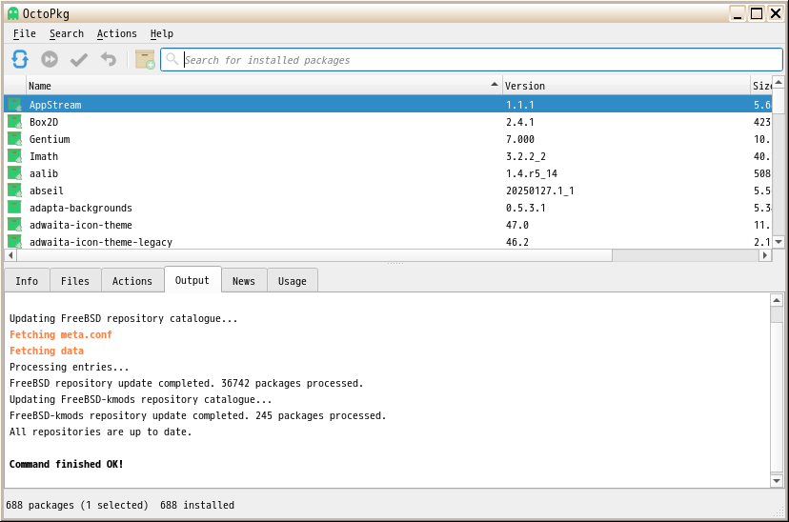
Task: Click the package icon next to Imath
Action: (x=14, y=156)
